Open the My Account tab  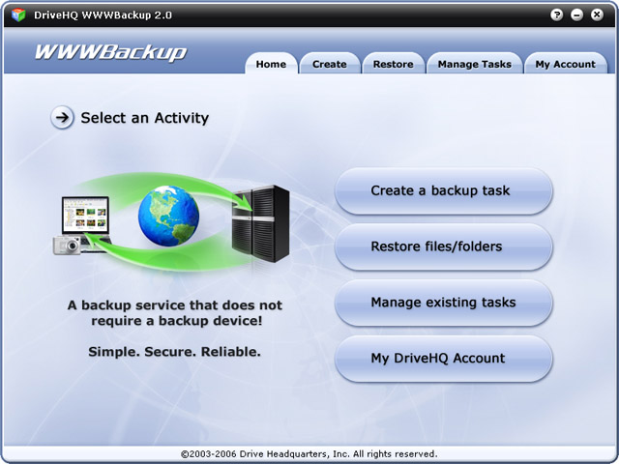[565, 64]
